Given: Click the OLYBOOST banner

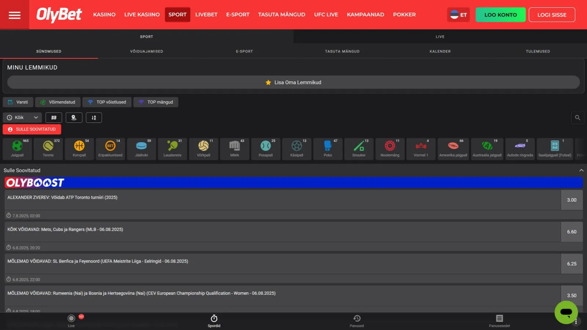Looking at the screenshot, I should click(x=293, y=183).
